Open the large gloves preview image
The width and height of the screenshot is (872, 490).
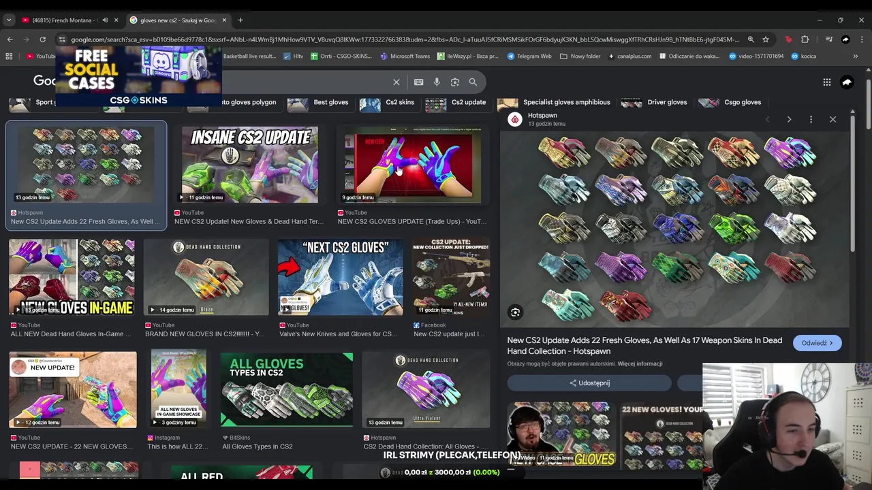click(674, 229)
